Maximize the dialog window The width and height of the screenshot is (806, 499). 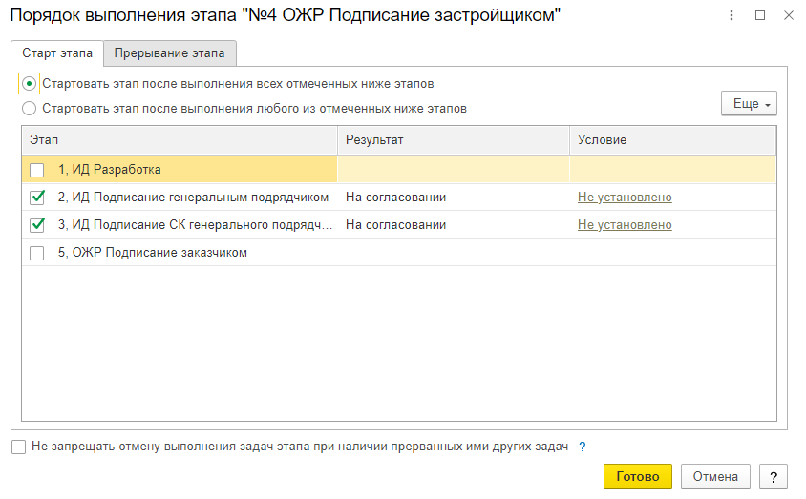click(760, 15)
